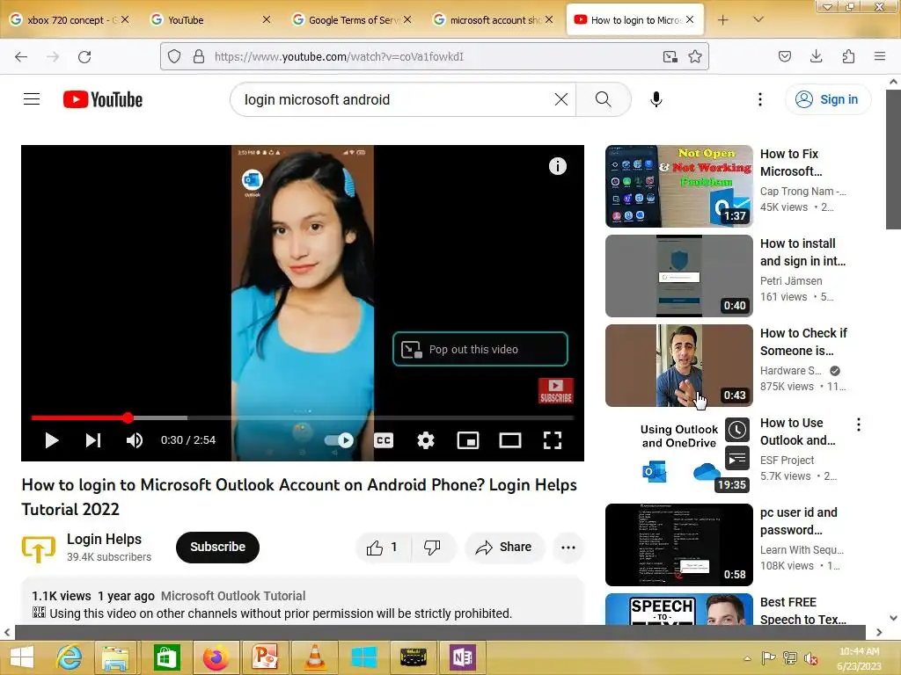Close the How to login tab
901x675 pixels.
(x=690, y=19)
